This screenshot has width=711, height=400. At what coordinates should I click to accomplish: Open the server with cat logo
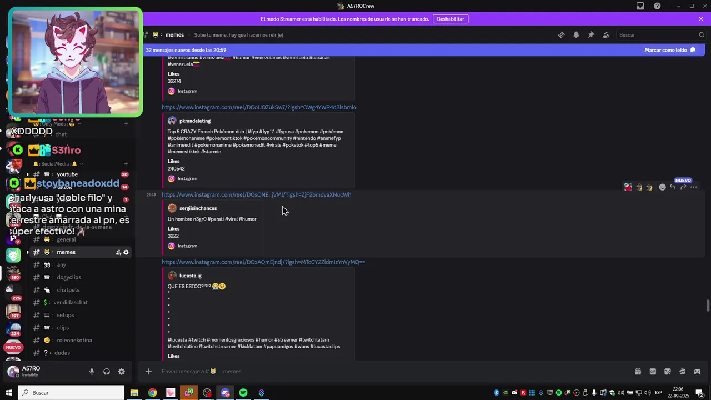tap(13, 255)
